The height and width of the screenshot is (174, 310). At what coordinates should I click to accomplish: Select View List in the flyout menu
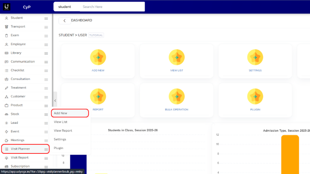(60, 122)
